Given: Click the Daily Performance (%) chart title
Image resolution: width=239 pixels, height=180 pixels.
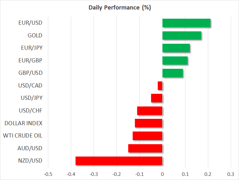Looking at the screenshot, I should 119,8.
